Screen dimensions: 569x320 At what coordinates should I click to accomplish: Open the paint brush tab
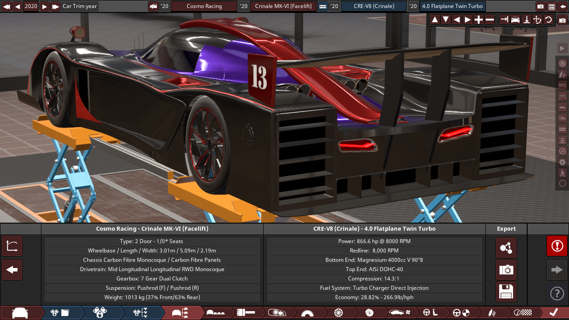tap(246, 312)
